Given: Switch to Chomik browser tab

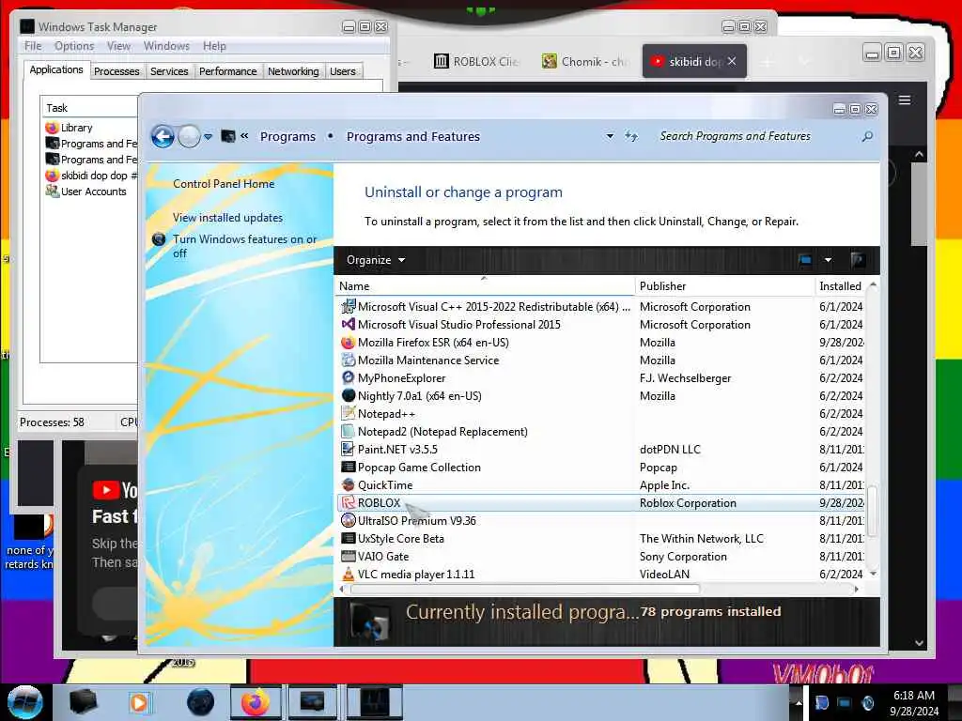Looking at the screenshot, I should point(584,61).
